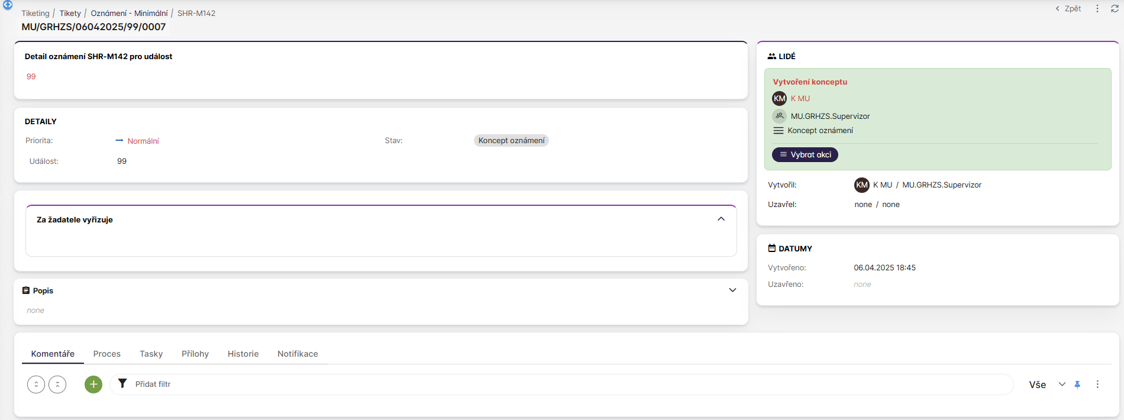This screenshot has height=420, width=1124.
Task: Switch to the Historie tab
Action: [x=243, y=354]
